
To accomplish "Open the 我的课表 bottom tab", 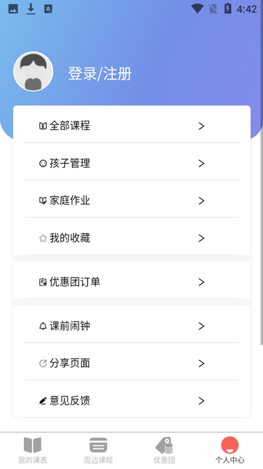I will coord(32,450).
